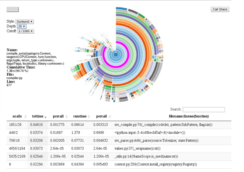Sort by filename:lineno(function) column header

tap(188, 116)
